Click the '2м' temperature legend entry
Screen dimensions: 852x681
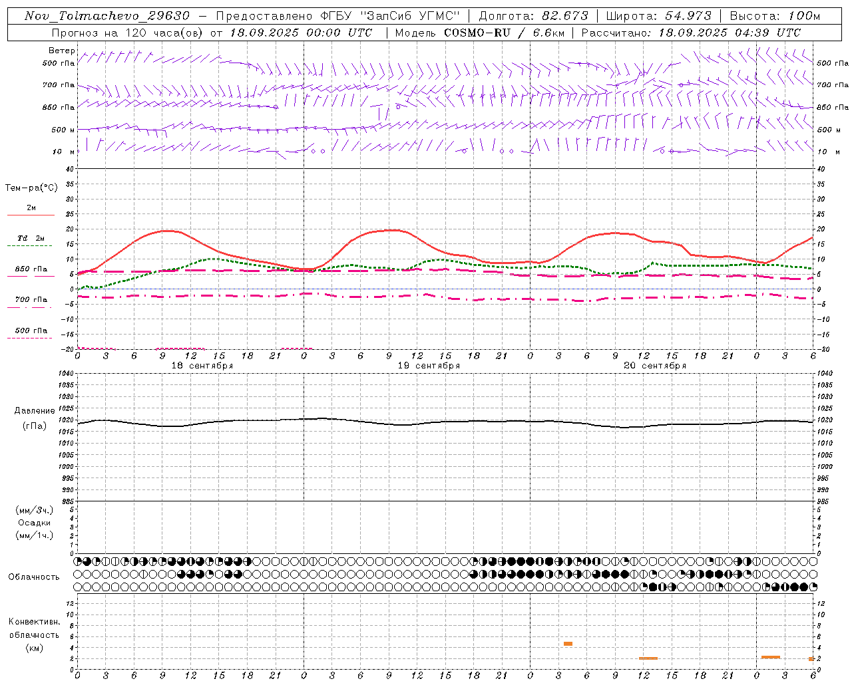point(31,208)
